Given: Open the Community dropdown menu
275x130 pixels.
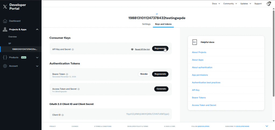Looking at the screenshot, I should point(230,4).
